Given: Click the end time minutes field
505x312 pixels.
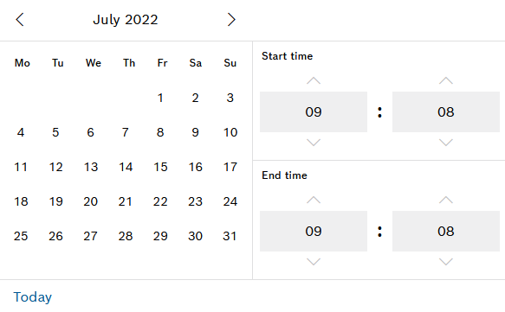Looking at the screenshot, I should [x=446, y=231].
